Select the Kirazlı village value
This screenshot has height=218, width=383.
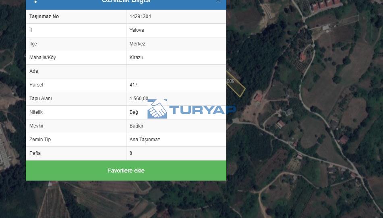tap(136, 57)
